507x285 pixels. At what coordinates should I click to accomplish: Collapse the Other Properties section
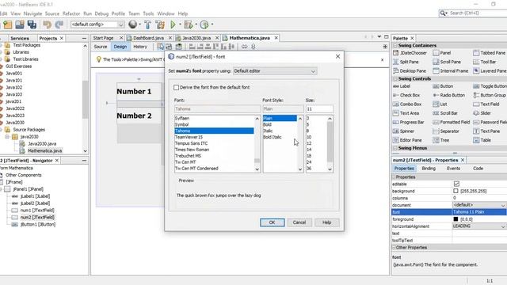(x=394, y=248)
